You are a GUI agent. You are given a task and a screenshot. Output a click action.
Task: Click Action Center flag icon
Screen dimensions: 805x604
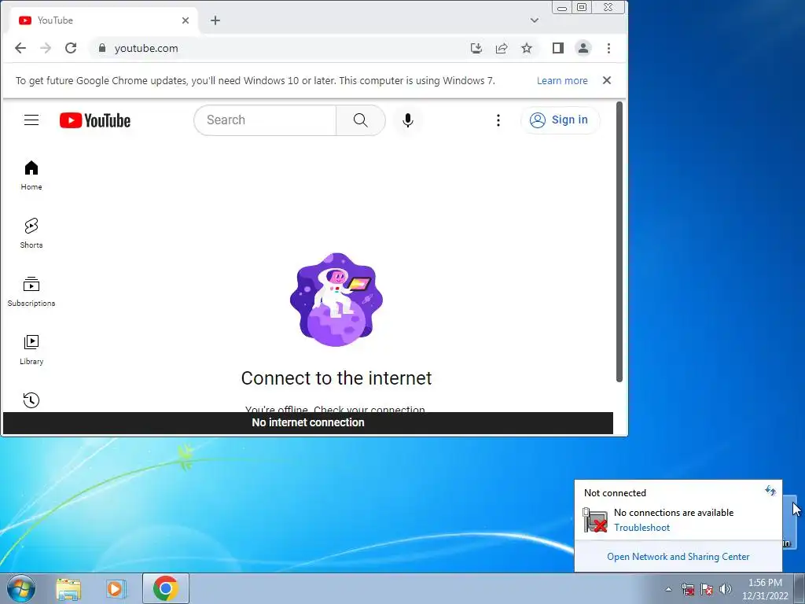(707, 589)
